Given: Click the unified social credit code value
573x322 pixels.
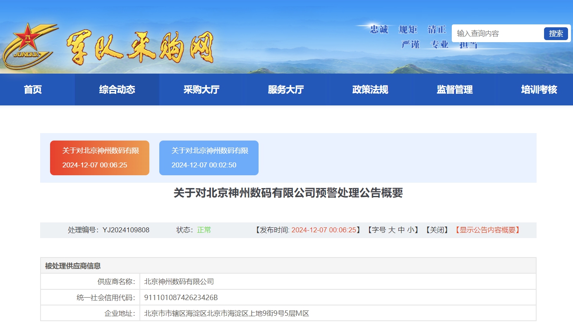Looking at the screenshot, I should click(181, 298).
